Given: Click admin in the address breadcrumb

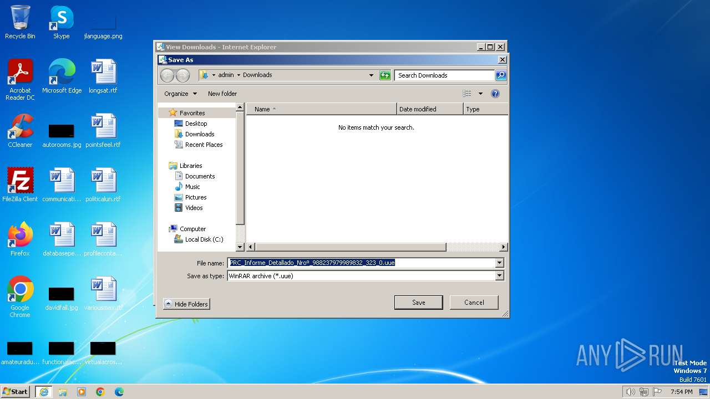Looking at the screenshot, I should [x=226, y=75].
